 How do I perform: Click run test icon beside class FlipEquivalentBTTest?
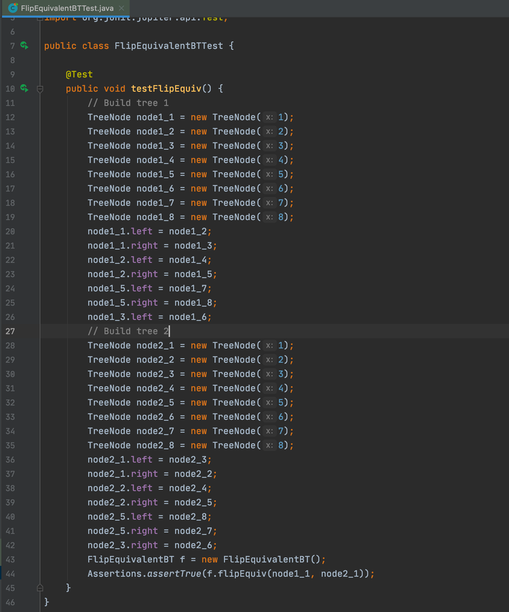pos(24,46)
